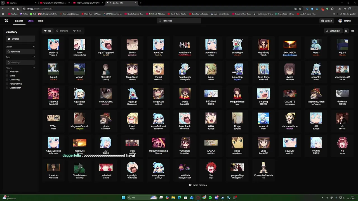Bookmark this page with the star icon

(x=300, y=9)
